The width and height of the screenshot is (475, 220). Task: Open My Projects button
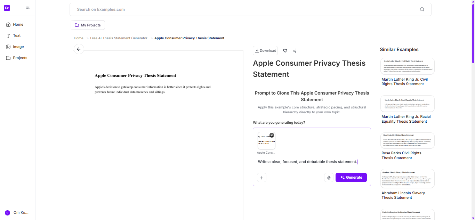tap(88, 25)
